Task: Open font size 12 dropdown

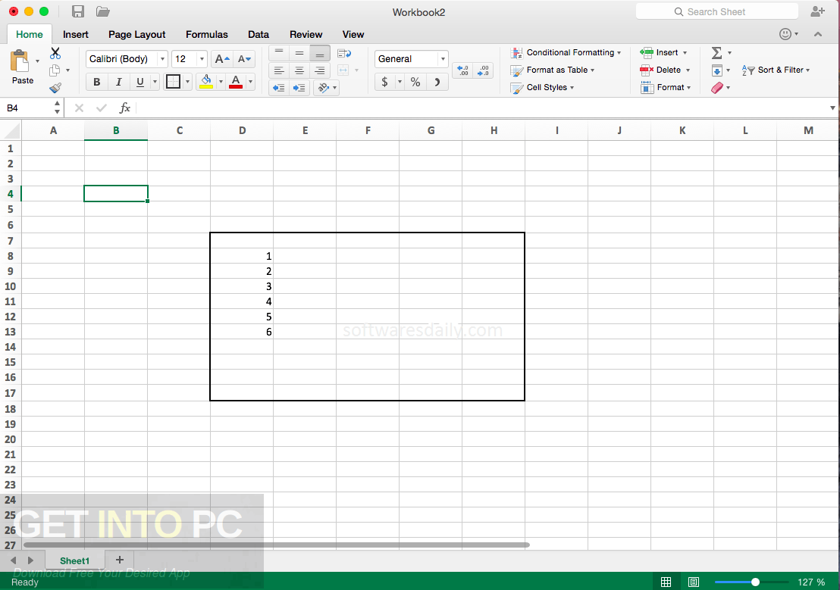Action: point(202,59)
